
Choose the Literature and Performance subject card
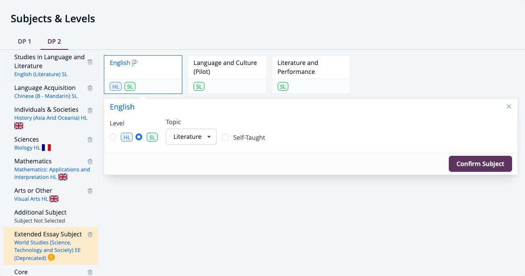pyautogui.click(x=311, y=75)
